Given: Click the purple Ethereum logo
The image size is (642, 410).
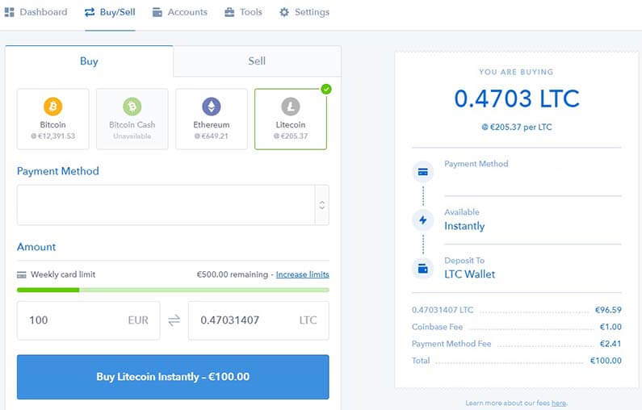Looking at the screenshot, I should click(x=212, y=107).
